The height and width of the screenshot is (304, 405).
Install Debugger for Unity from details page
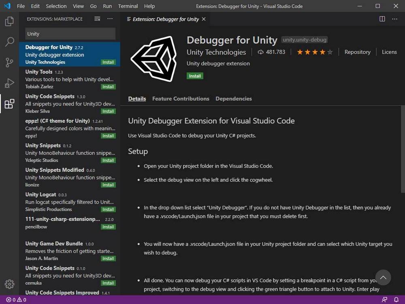point(195,76)
